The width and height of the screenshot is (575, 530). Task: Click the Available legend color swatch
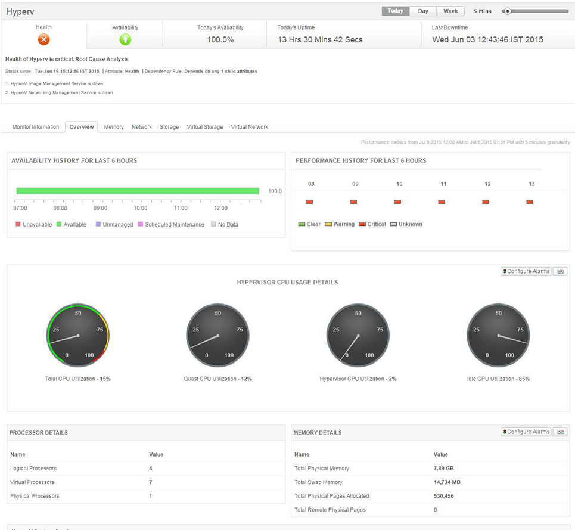[x=59, y=225]
